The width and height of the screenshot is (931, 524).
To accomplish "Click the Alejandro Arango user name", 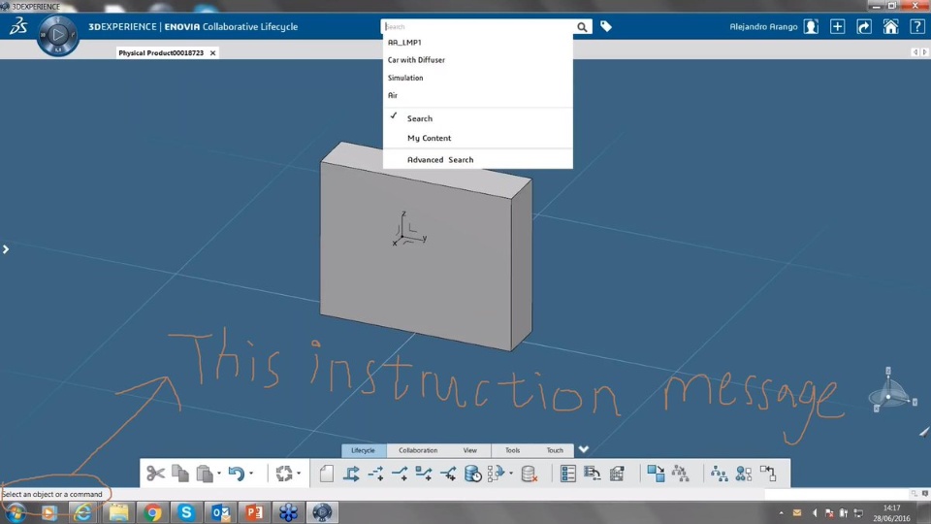I will [x=763, y=27].
